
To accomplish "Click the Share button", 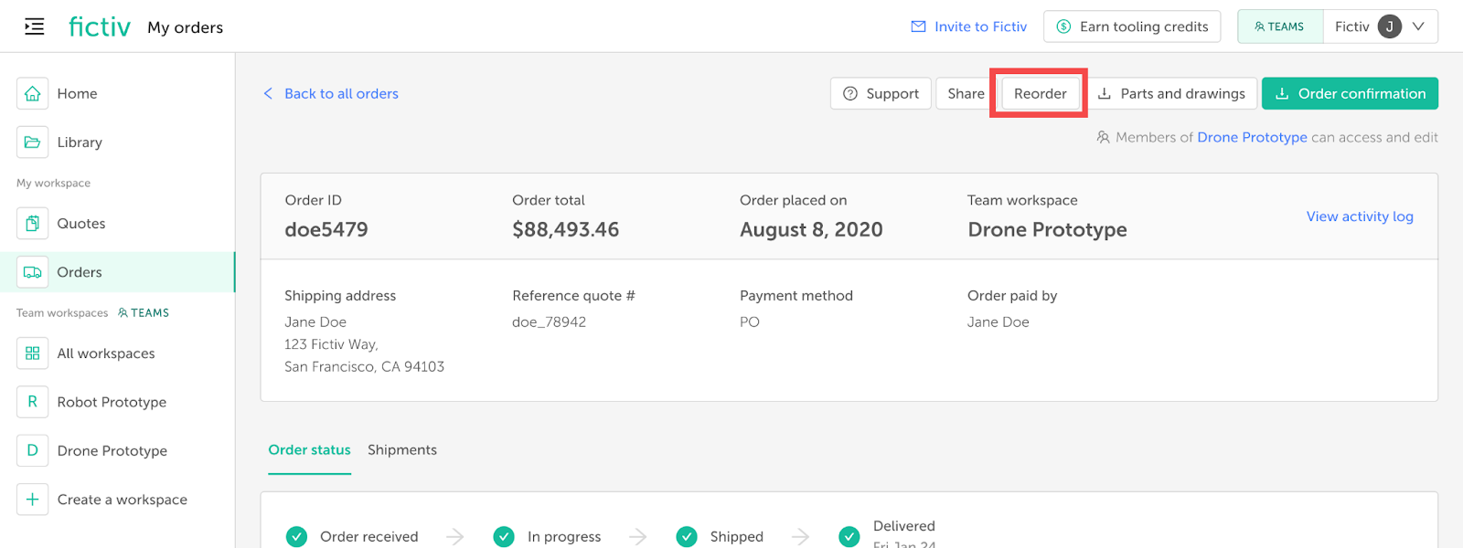I will click(x=966, y=93).
